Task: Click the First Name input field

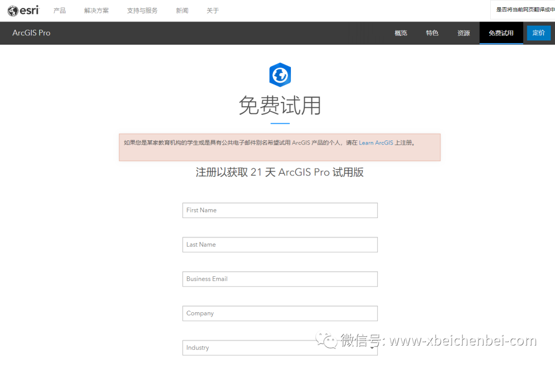Action: [x=280, y=210]
